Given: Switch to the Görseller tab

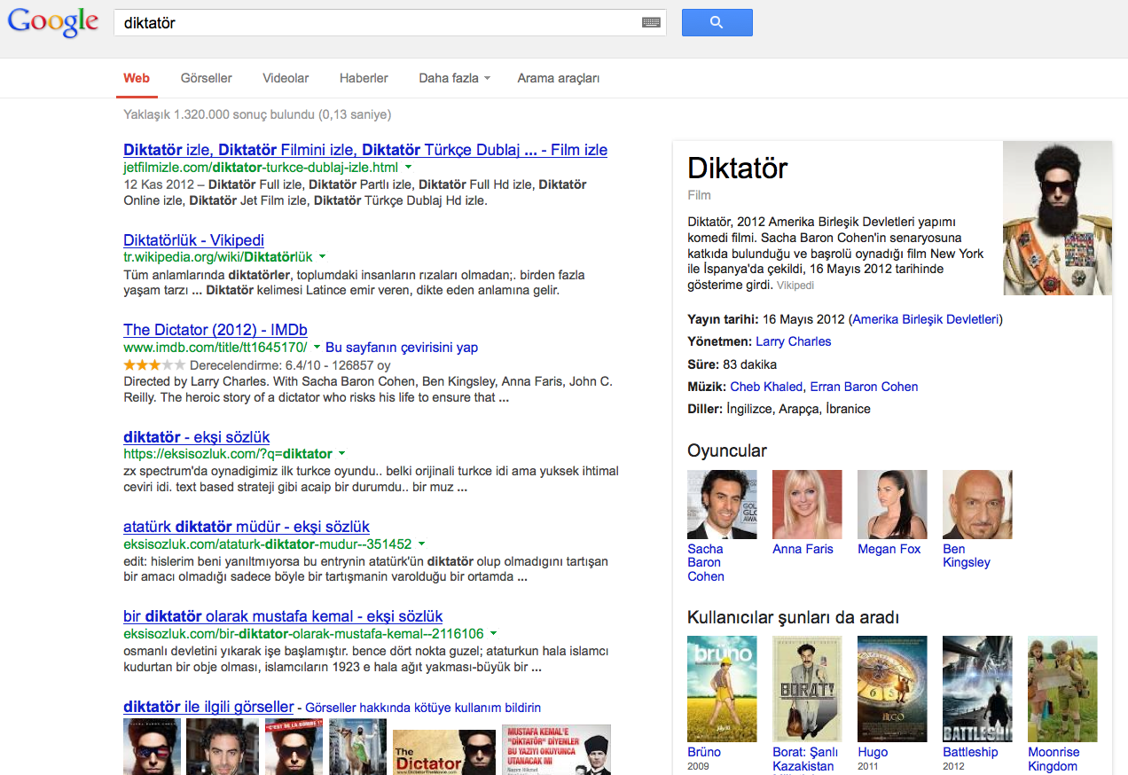Looking at the screenshot, I should (206, 78).
